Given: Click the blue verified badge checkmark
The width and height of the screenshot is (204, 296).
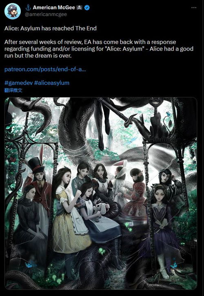Looking at the screenshot, I should [87, 7].
